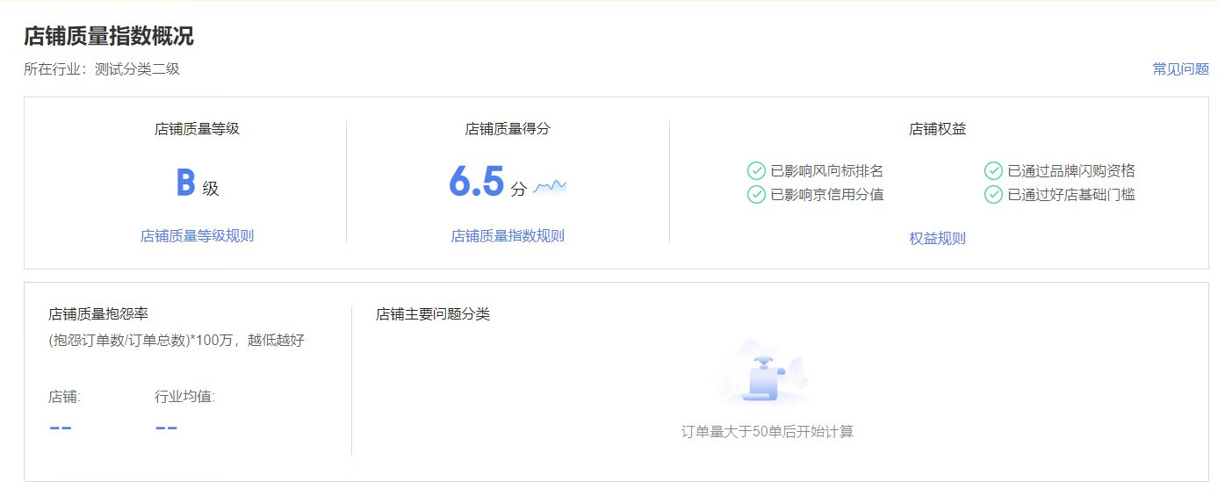
Task: Click the 已通过品牌闪购资格 text
Action: pyautogui.click(x=1070, y=171)
